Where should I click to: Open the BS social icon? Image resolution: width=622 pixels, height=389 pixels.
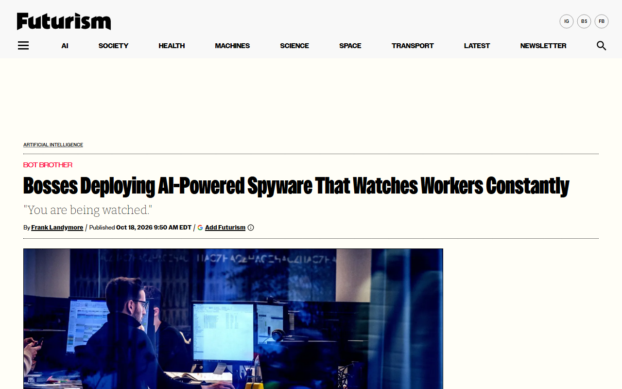pos(584,21)
